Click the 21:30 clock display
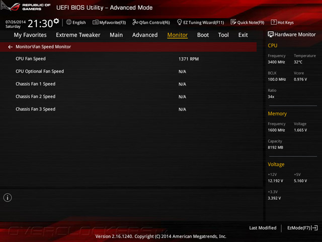The height and width of the screenshot is (242, 322). pos(40,24)
